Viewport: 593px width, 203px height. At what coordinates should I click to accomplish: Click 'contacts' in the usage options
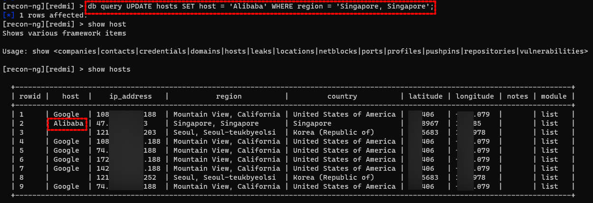click(117, 51)
